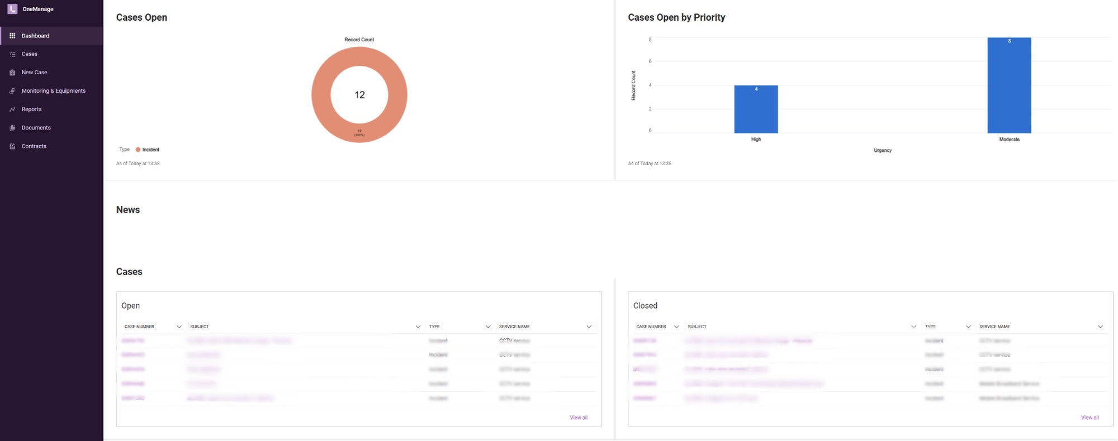Image resolution: width=1118 pixels, height=441 pixels.
Task: Click the OneManage logo icon
Action: tap(12, 9)
